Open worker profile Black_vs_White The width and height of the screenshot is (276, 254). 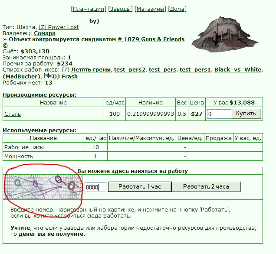238,70
